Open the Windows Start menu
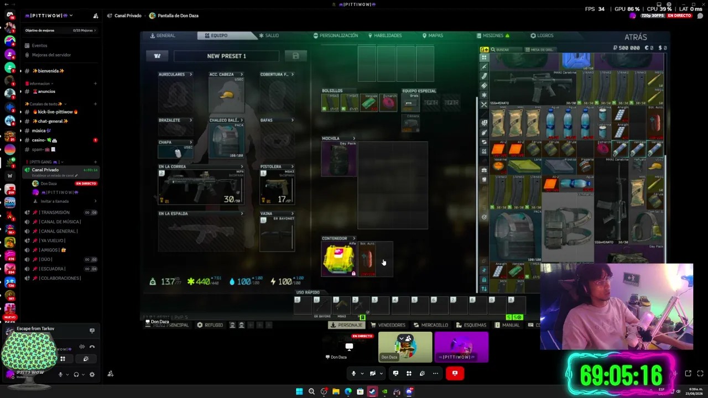The height and width of the screenshot is (398, 708). [299, 391]
